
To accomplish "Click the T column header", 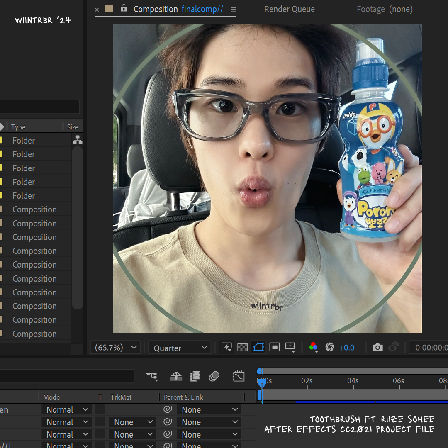I will pos(100,397).
